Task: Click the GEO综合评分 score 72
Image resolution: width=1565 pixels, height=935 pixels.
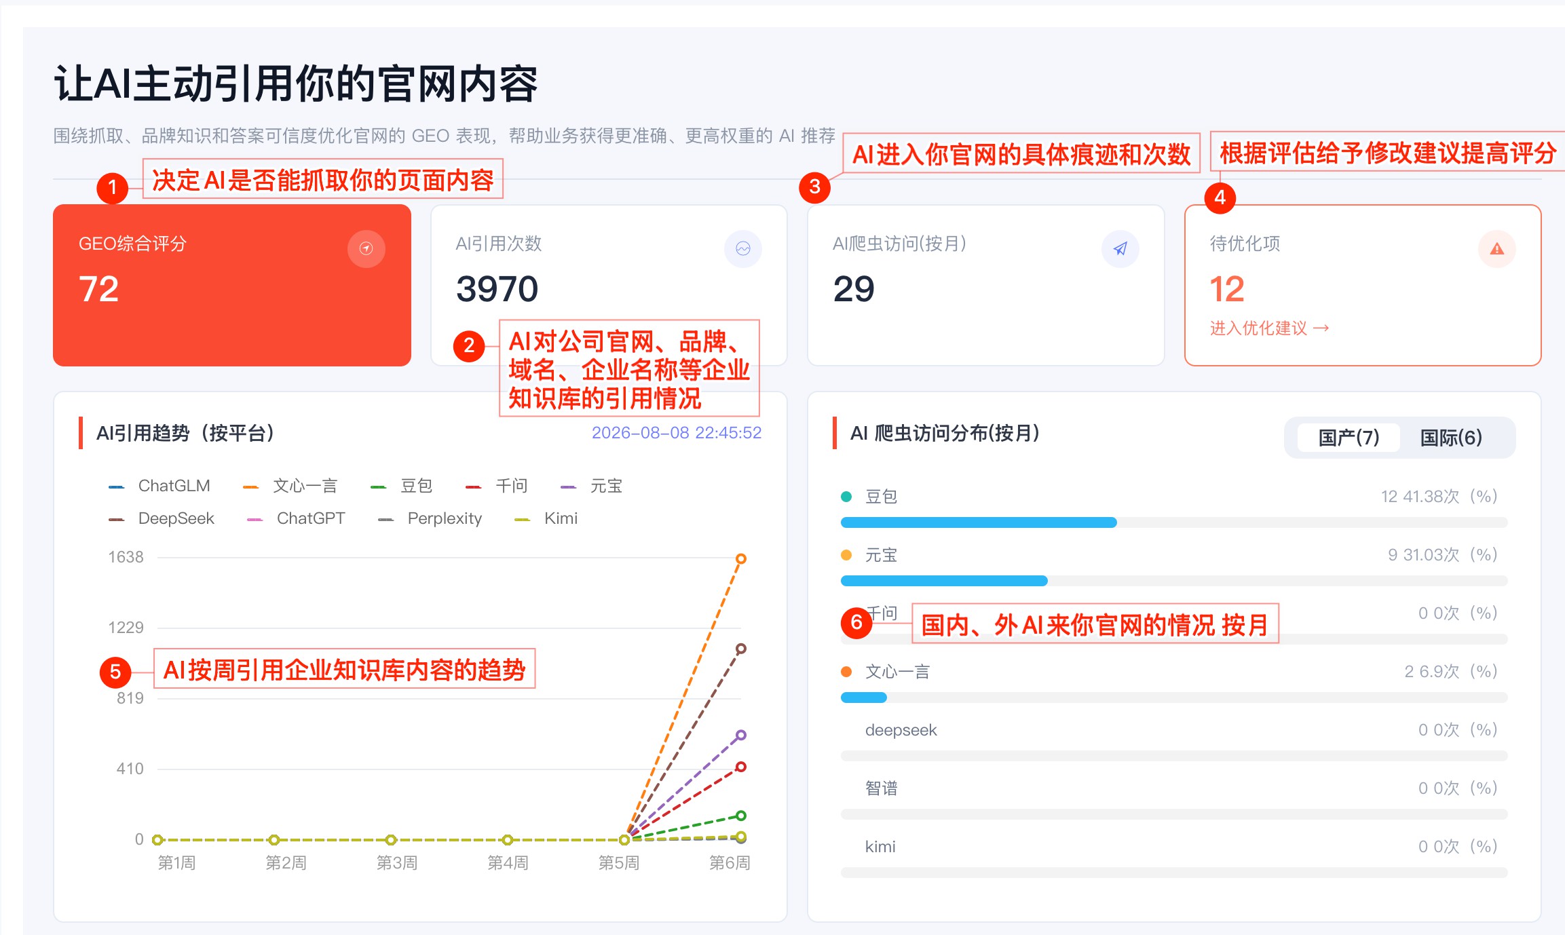Action: pyautogui.click(x=99, y=289)
